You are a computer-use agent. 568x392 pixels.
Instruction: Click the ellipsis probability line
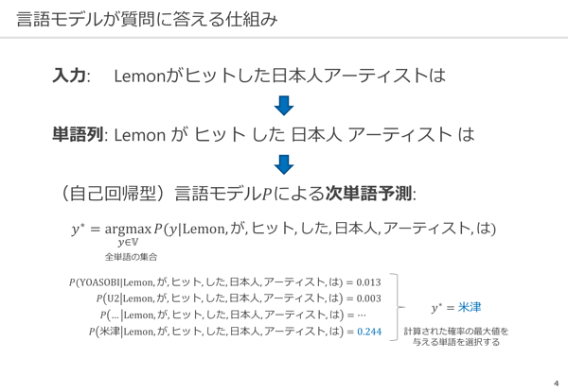coord(233,315)
